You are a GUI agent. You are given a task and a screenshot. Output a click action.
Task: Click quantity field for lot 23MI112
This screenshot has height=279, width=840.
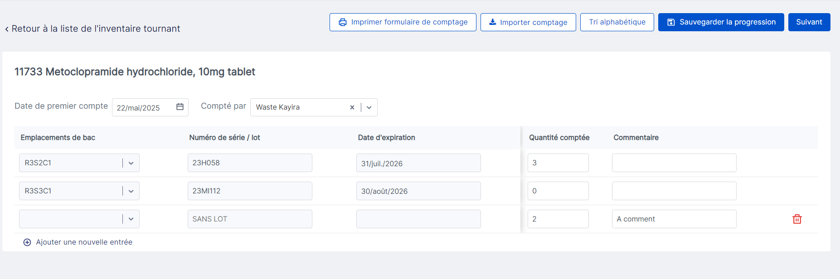click(x=558, y=191)
